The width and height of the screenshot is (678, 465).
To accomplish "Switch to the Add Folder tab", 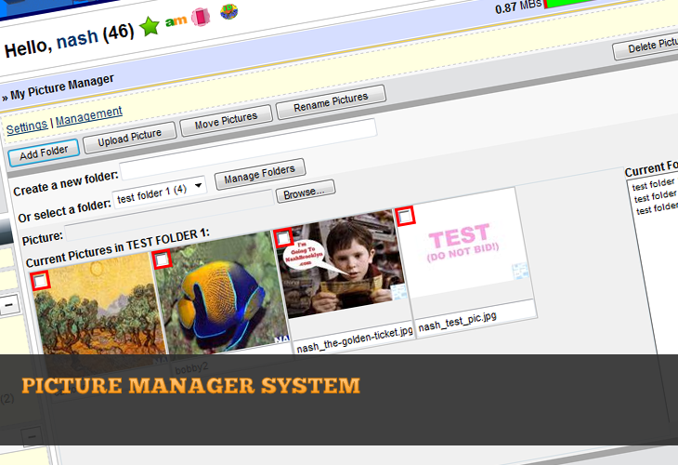I will coord(44,153).
